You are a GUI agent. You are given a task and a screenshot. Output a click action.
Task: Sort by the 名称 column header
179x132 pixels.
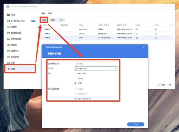coord(46,25)
